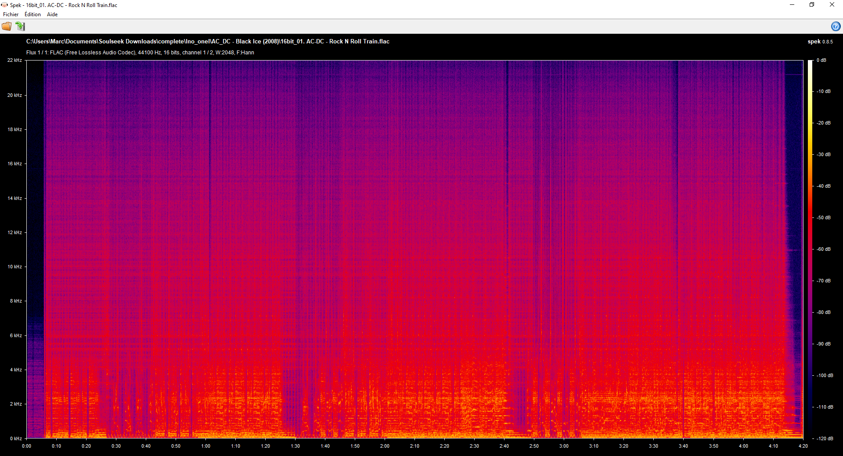Click the 2:00 mark on the time axis
Screen dimensions: 843x456
click(x=385, y=446)
